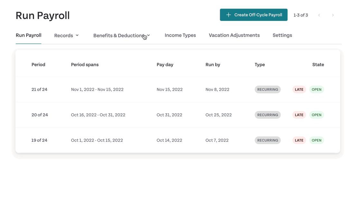Click the RECURRING badge in the Oct 14 row
Screen dimensions: 354x203
pyautogui.click(x=267, y=140)
